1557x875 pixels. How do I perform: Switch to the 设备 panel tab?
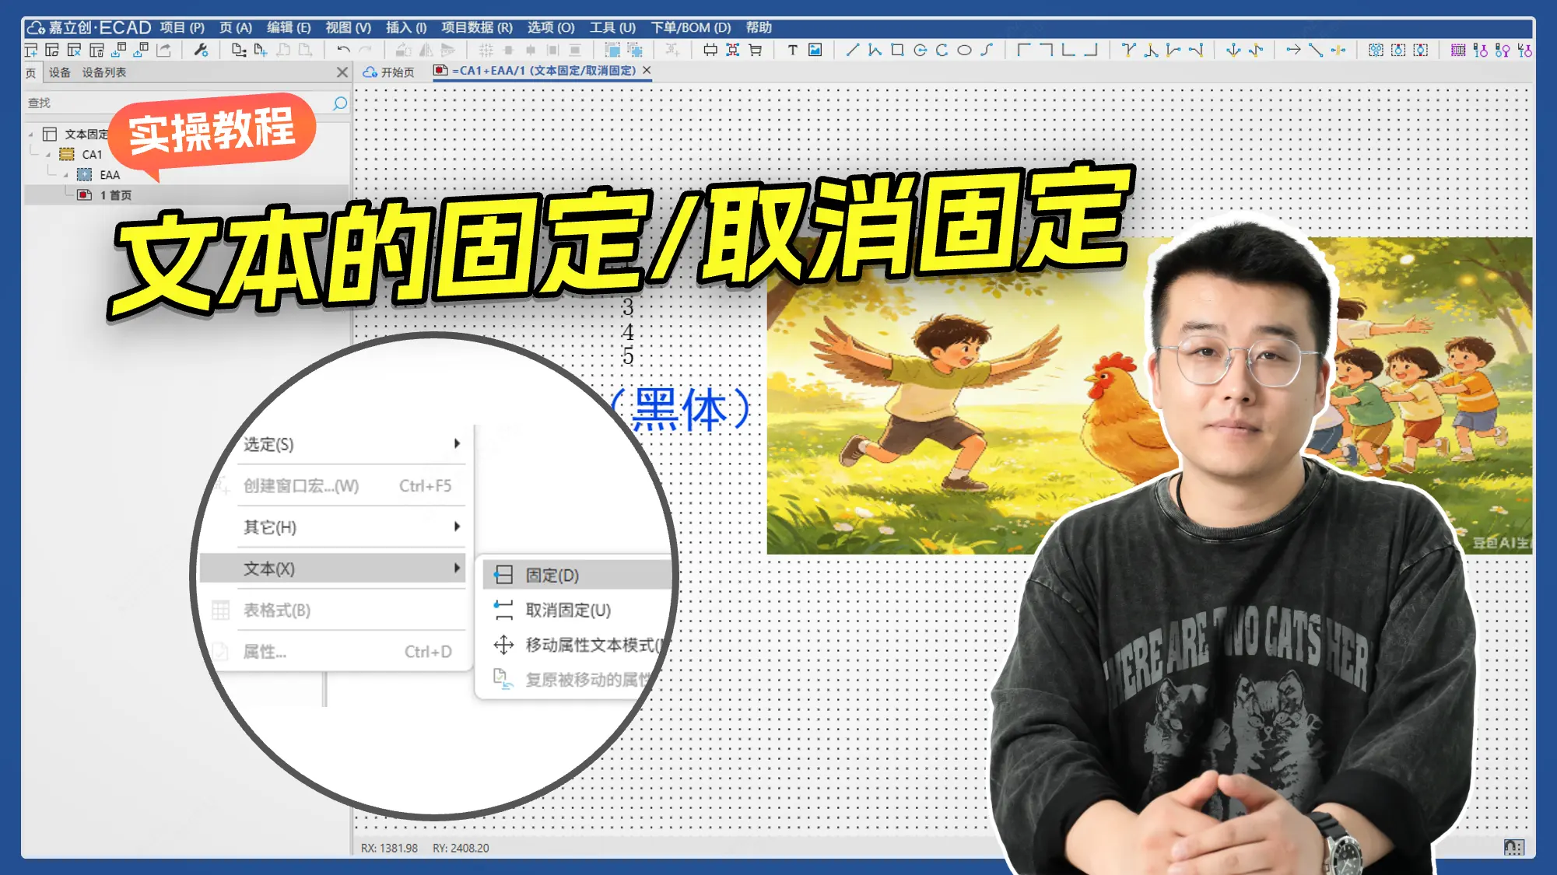(x=60, y=72)
